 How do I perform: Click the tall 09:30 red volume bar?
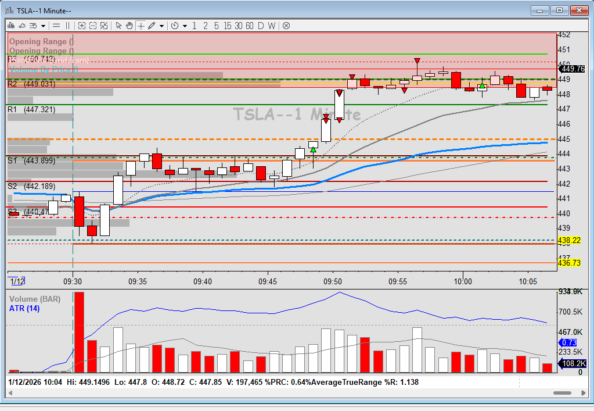click(79, 332)
